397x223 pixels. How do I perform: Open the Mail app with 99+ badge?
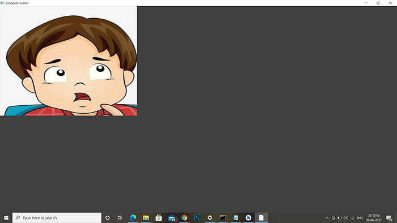pyautogui.click(x=172, y=218)
